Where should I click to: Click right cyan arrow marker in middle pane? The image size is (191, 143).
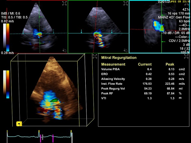112,31
